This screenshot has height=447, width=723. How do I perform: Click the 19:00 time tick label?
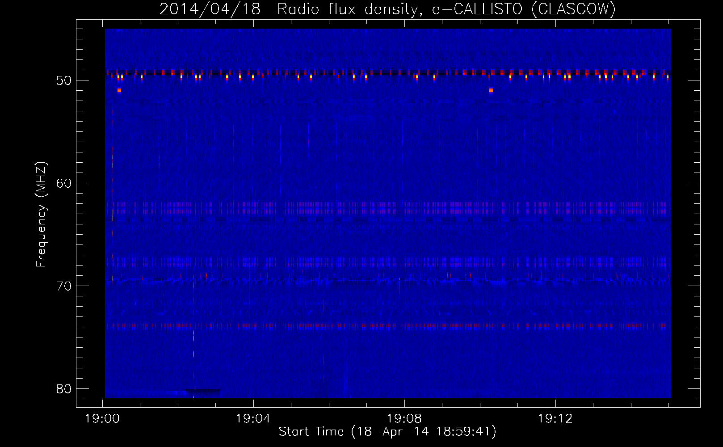102,419
